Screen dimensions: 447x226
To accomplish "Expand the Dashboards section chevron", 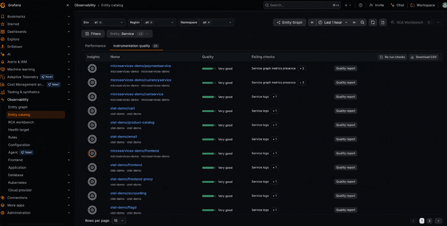I will 69,31.
